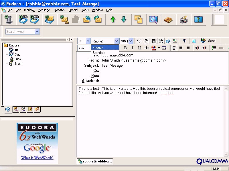Align text right
This screenshot has height=171, width=229.
(188, 48)
